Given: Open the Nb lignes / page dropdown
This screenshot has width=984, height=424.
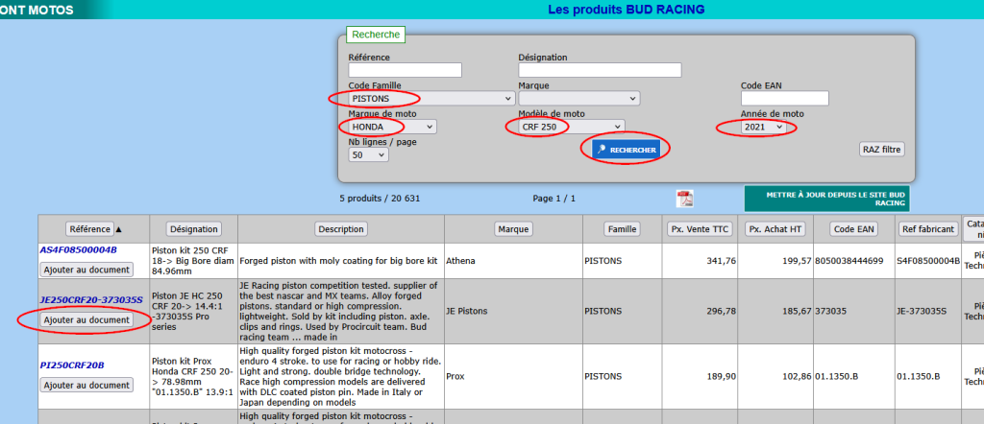Looking at the screenshot, I should point(368,154).
